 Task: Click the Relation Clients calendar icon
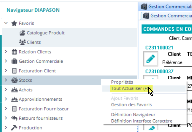[x=14, y=52]
